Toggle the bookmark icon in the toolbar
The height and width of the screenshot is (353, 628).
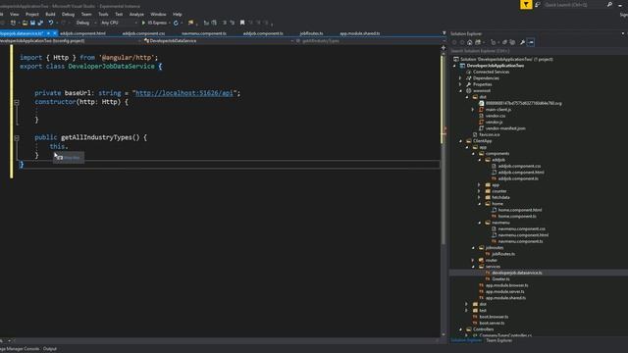[x=242, y=23]
